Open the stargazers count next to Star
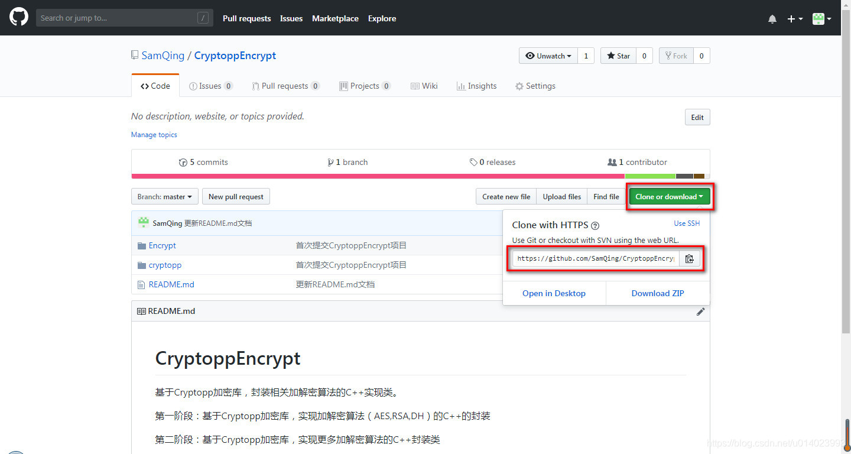 [x=644, y=56]
